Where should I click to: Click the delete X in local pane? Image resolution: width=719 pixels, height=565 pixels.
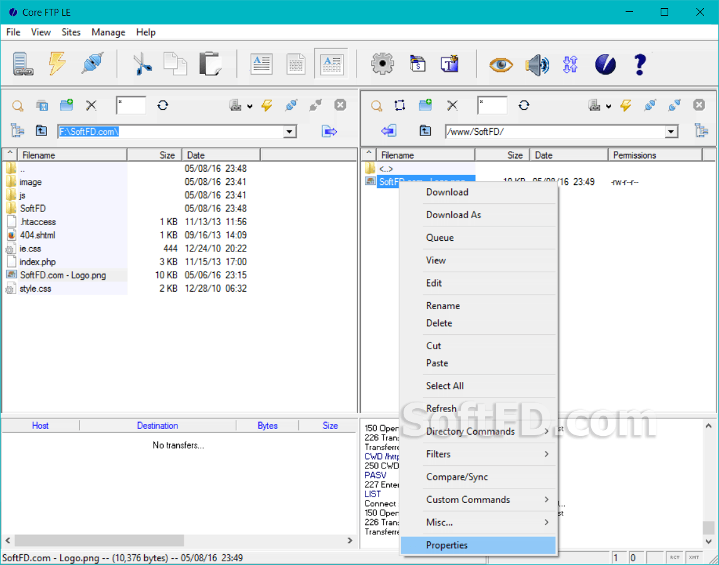tap(92, 105)
